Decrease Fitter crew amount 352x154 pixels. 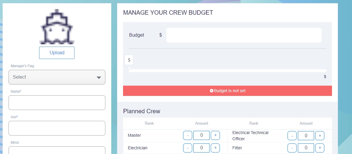(x=292, y=148)
